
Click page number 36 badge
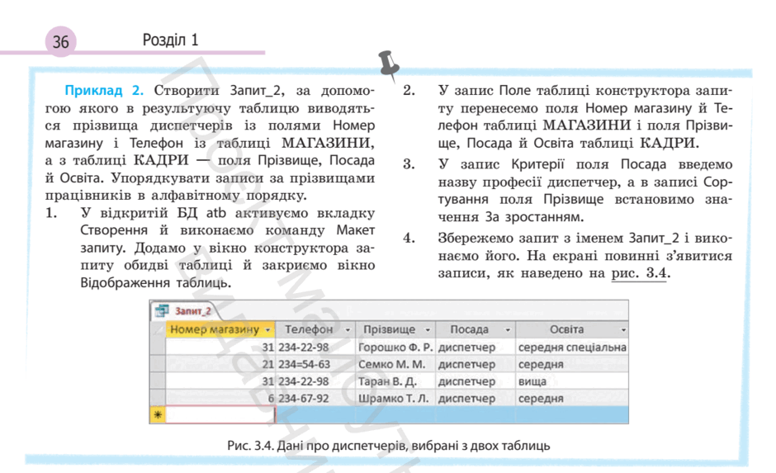[61, 41]
